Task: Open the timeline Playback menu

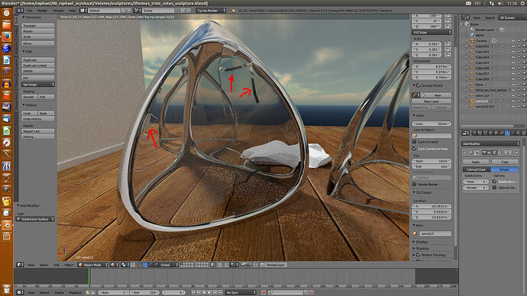Action: [76, 292]
